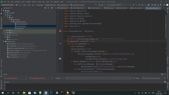Screen dimensions: 169x95
Task: Collapse the Gradle Scripts node
Action: 3,41
